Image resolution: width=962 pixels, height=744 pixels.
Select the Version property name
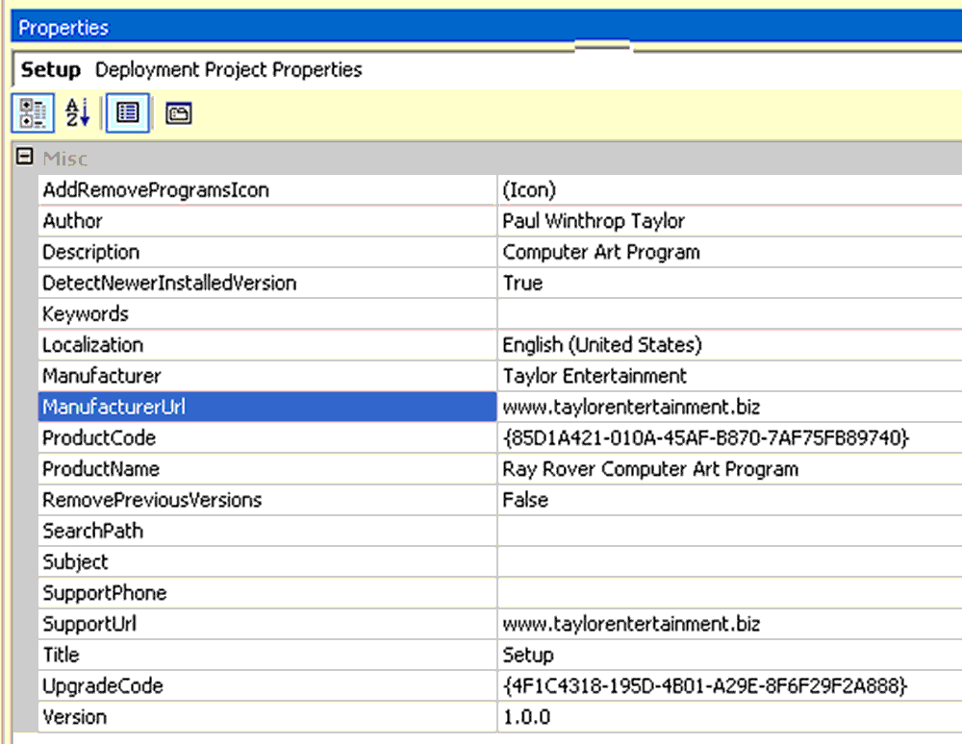(267, 716)
